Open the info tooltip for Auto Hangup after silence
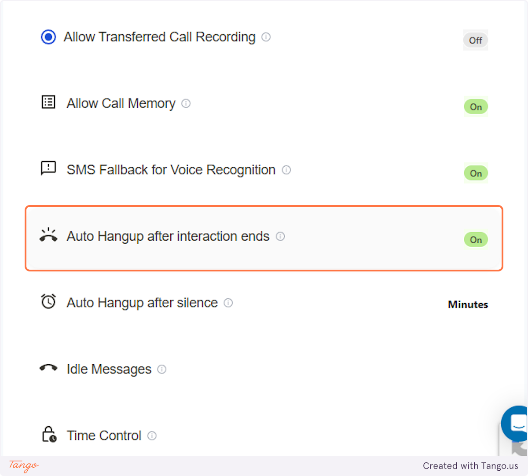Viewport: 528px width, 476px height. tap(228, 303)
